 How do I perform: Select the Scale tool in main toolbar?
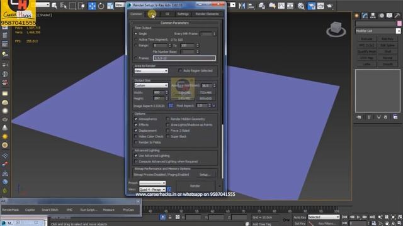coord(110,6)
